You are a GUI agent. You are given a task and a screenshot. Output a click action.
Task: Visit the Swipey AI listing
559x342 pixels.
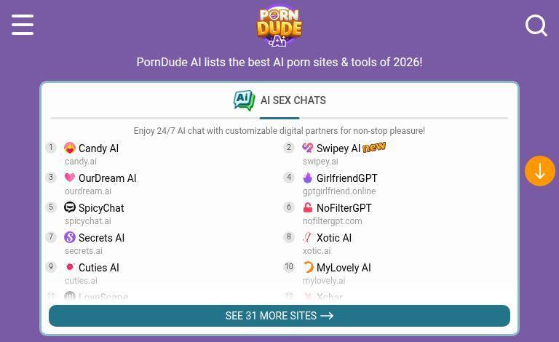pos(338,148)
